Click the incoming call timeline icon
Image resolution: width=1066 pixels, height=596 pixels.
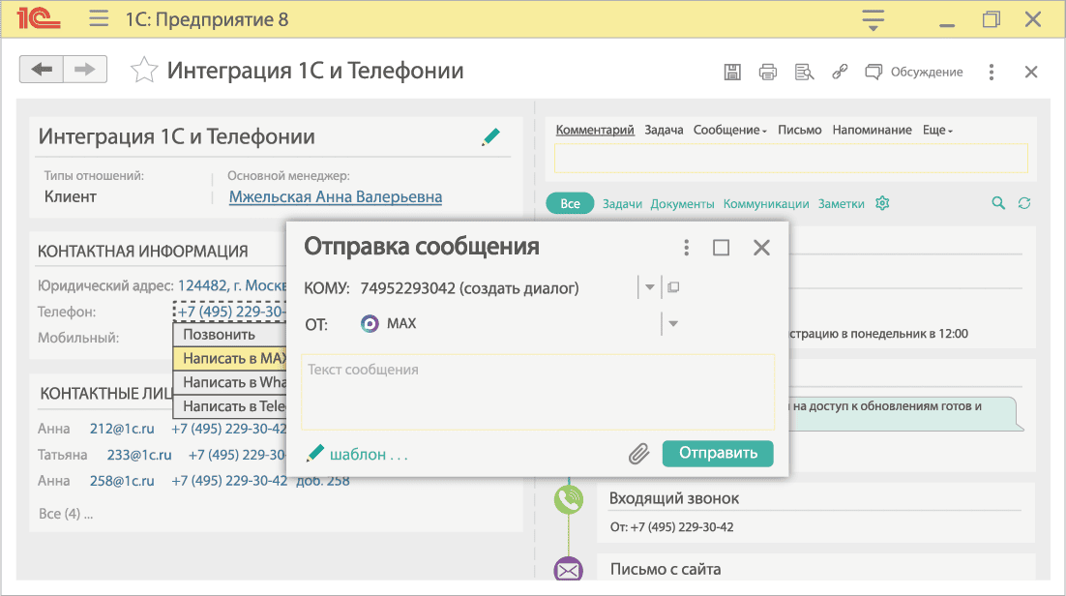click(569, 499)
